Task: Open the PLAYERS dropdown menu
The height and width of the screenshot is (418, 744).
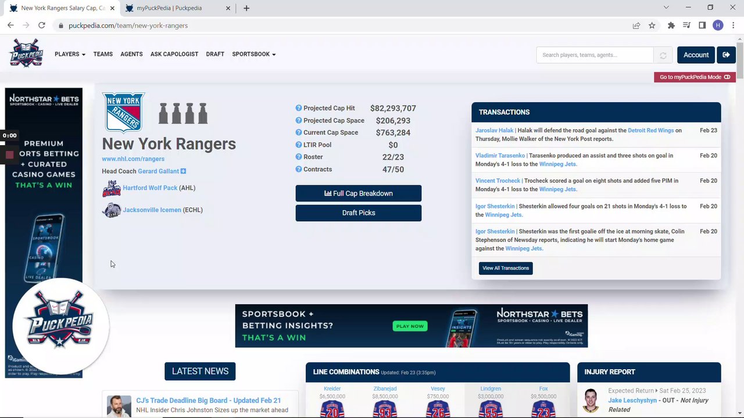Action: click(70, 54)
